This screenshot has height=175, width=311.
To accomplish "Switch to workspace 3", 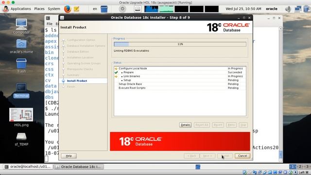I will (308, 167).
